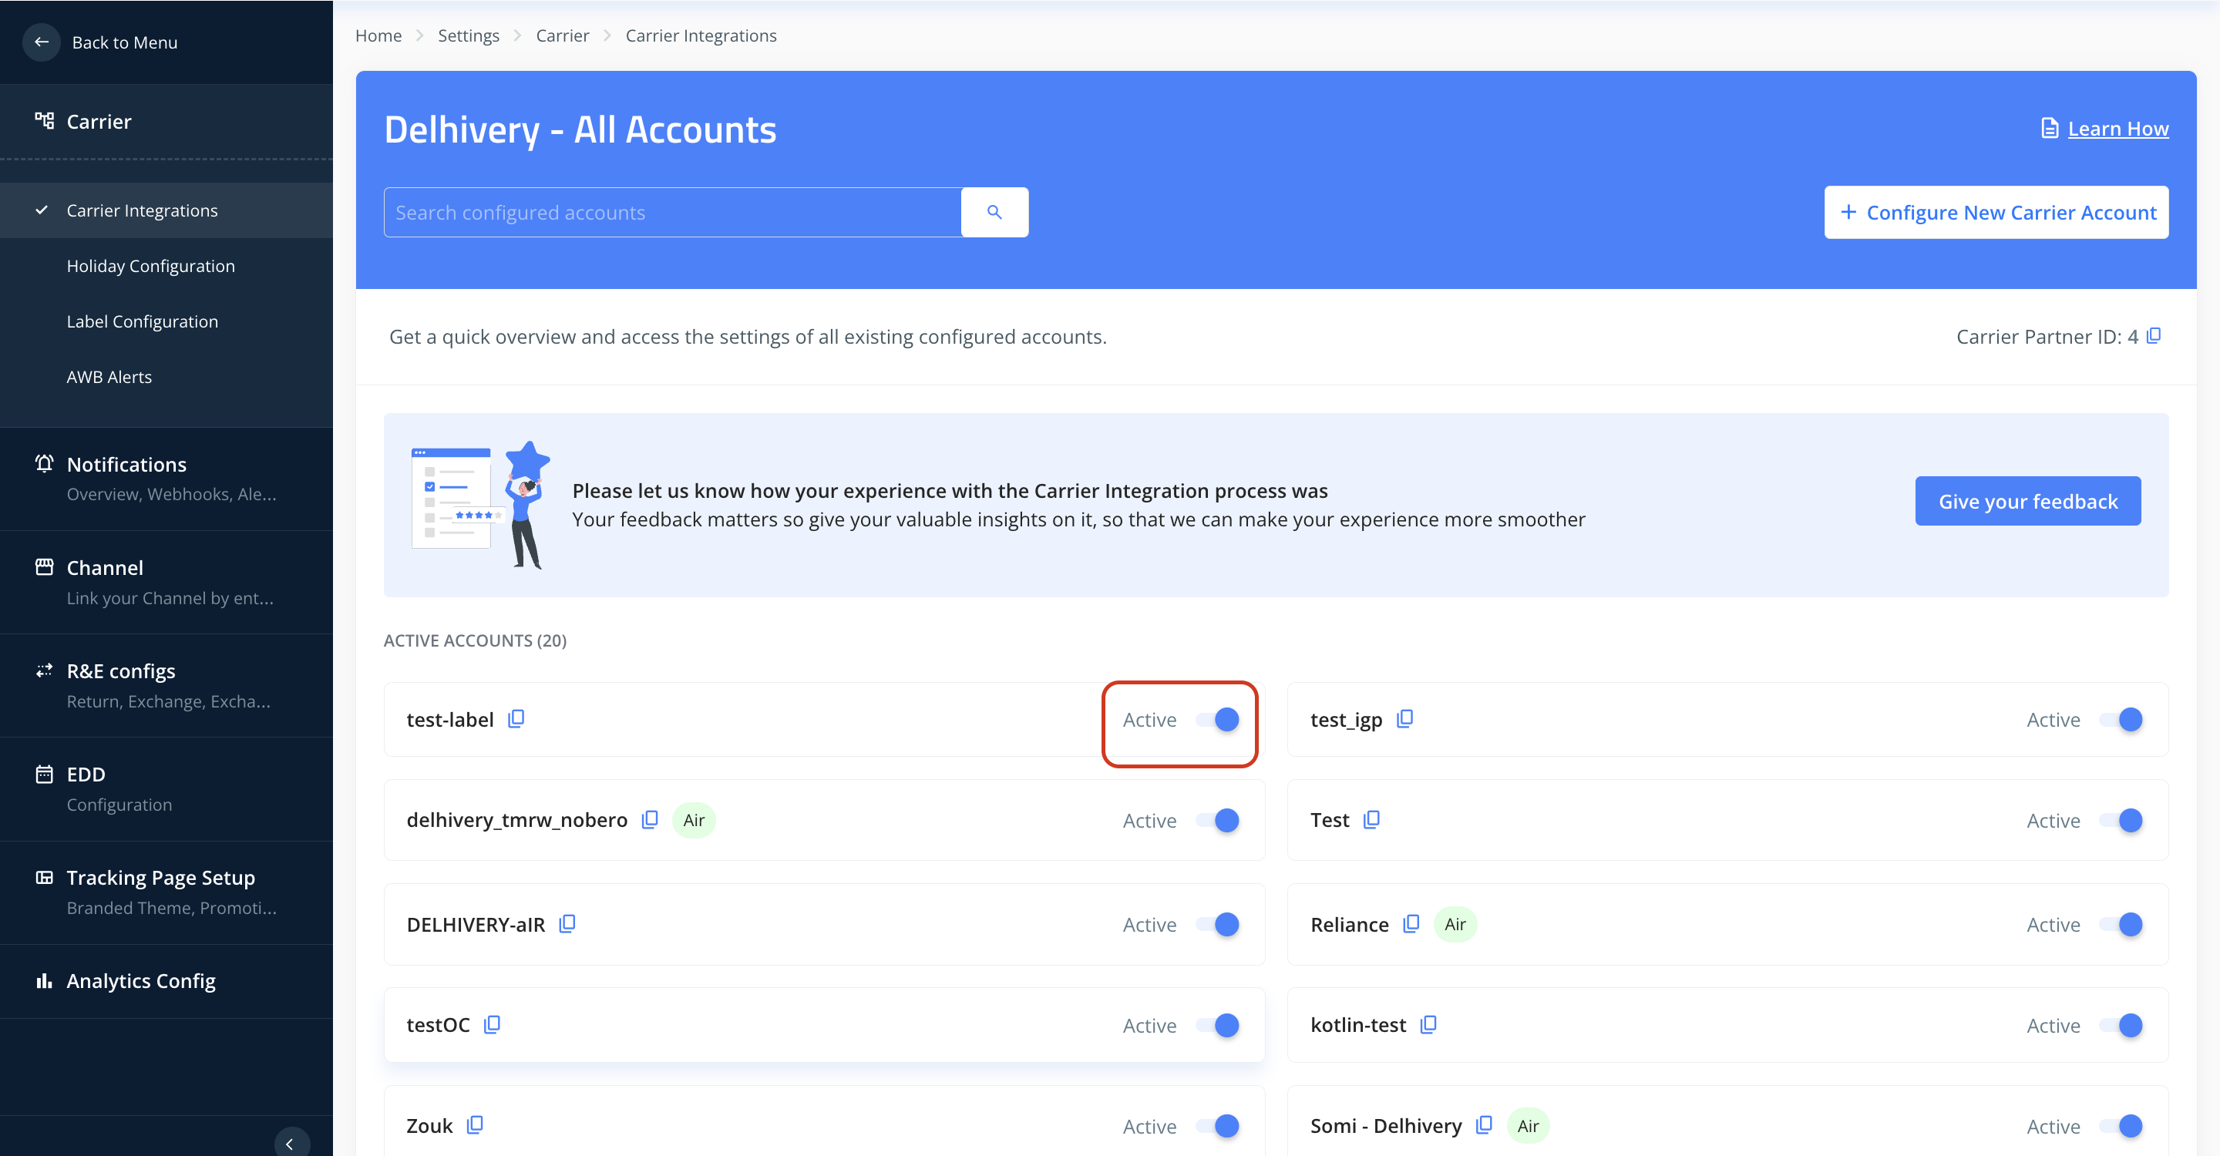
Task: Disable the test_igp account toggle
Action: tap(2123, 719)
